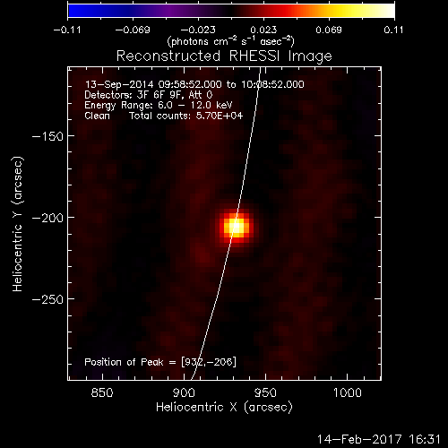Click the x-axis tick label 850
The width and height of the screenshot is (448, 448).
[x=102, y=392]
